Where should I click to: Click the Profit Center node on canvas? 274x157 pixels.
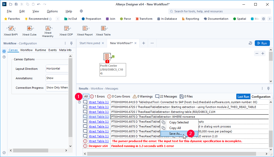point(107,57)
